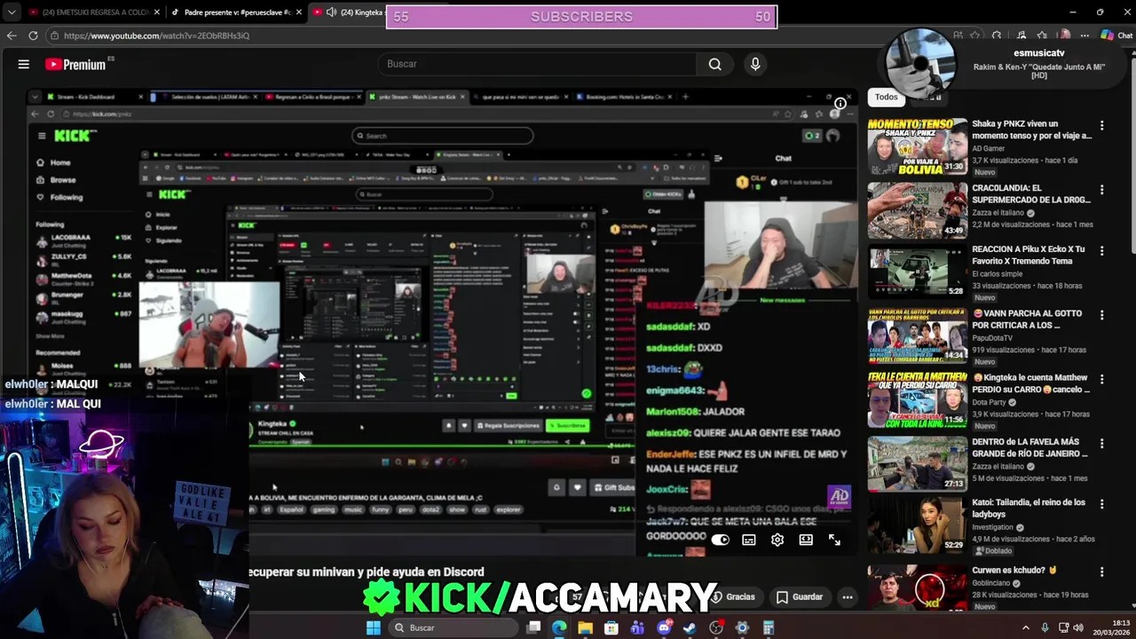Enable subtitles on the video player

748,540
